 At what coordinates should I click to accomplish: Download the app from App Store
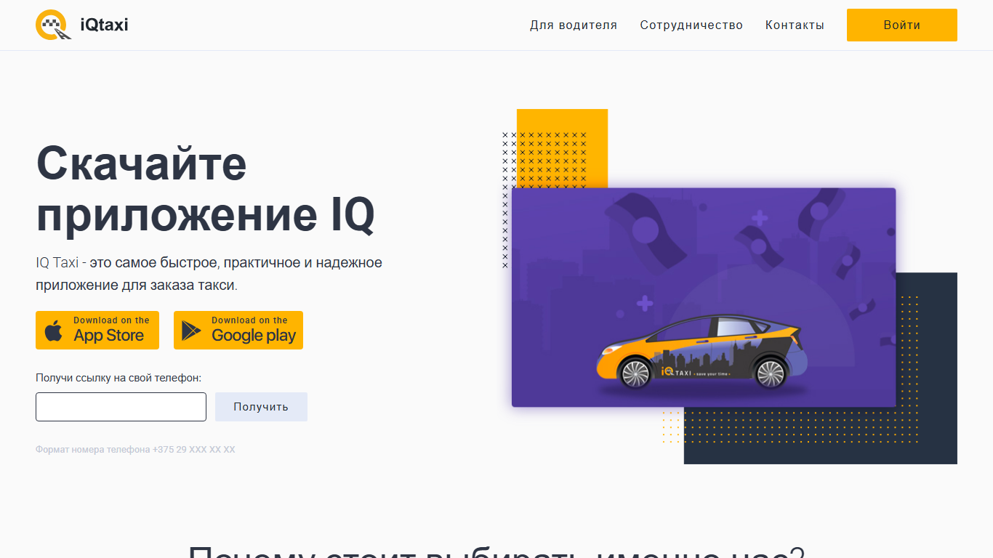[97, 331]
